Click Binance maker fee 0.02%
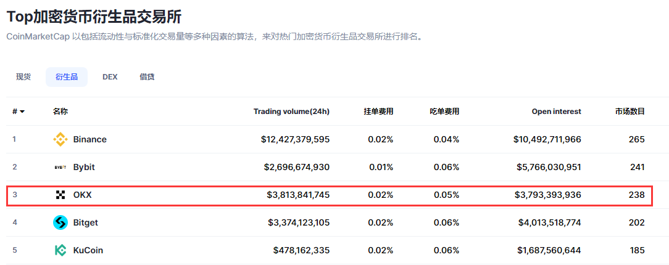This screenshot has height=265, width=669. [x=381, y=139]
